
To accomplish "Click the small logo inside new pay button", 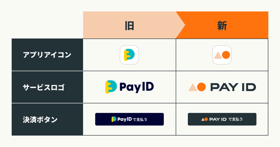I will 204,119.
